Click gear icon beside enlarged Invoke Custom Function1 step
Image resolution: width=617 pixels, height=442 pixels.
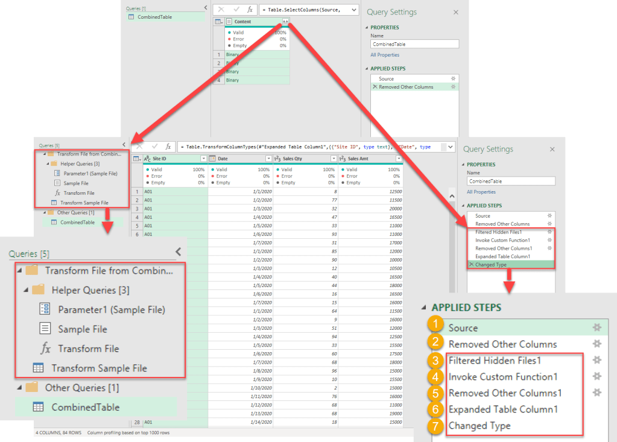point(596,377)
